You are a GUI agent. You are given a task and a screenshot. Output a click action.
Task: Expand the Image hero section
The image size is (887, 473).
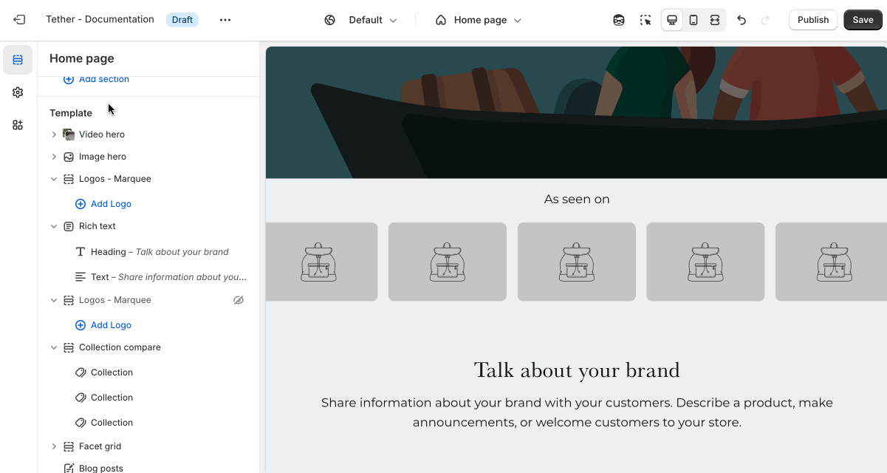54,157
